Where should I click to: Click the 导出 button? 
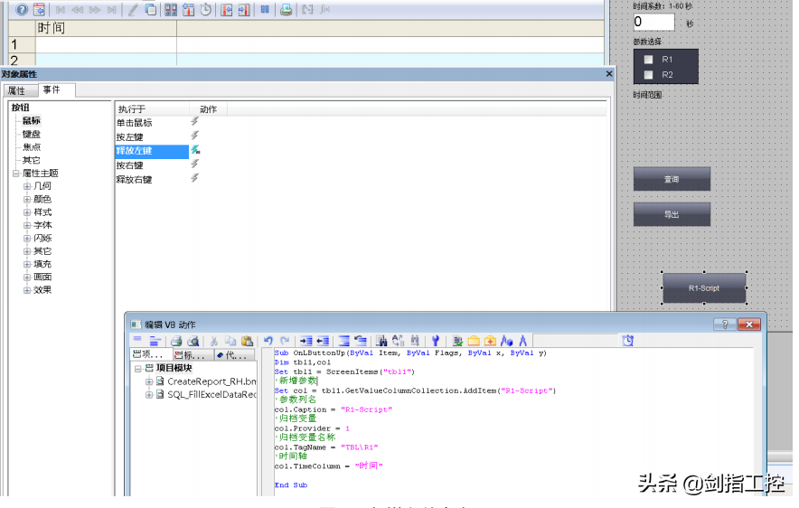pos(672,214)
